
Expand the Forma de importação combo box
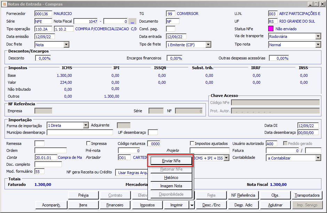[86, 125]
